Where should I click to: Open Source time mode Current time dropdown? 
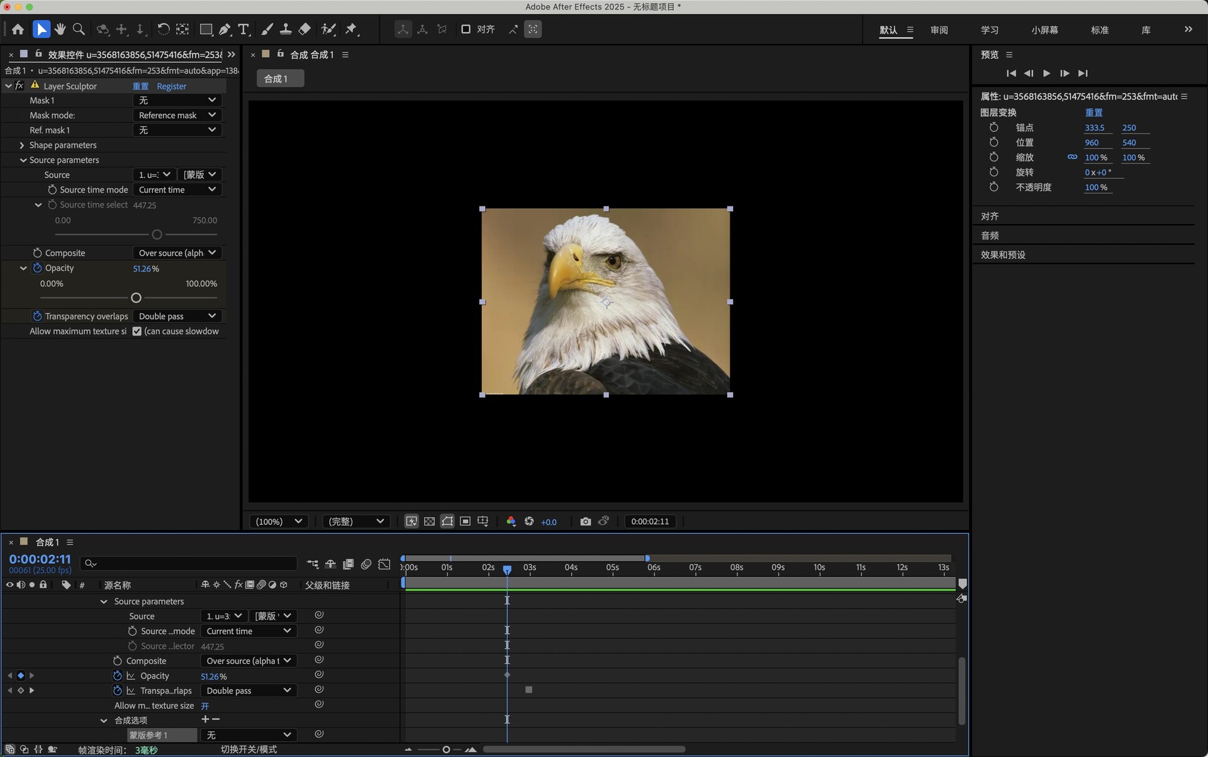[x=177, y=190]
